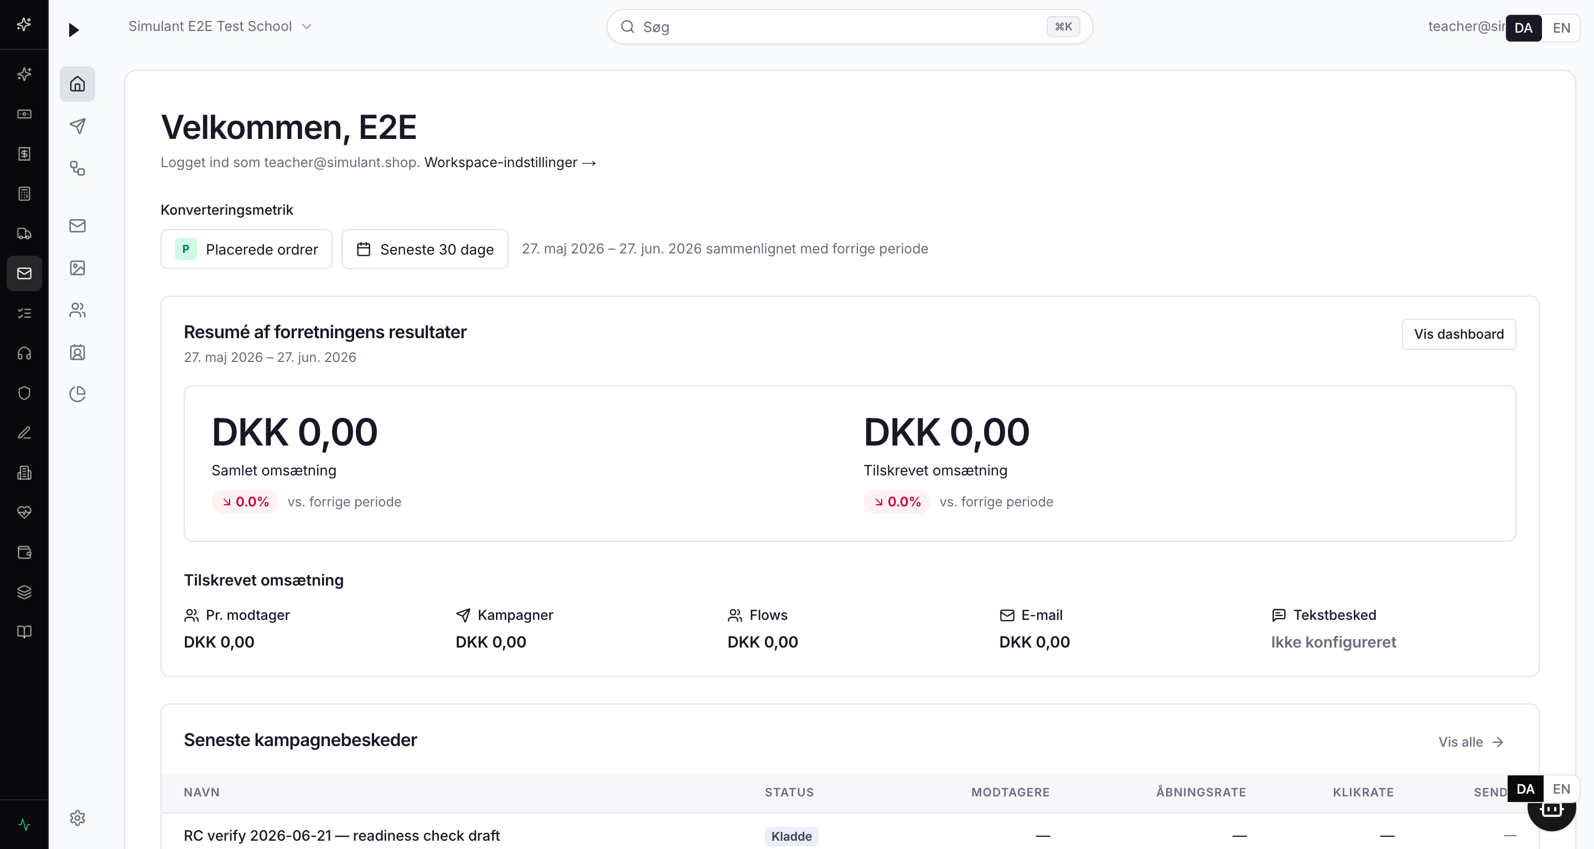Click the ÅBNINGSRATE column header
Image resolution: width=1594 pixels, height=849 pixels.
[1201, 792]
